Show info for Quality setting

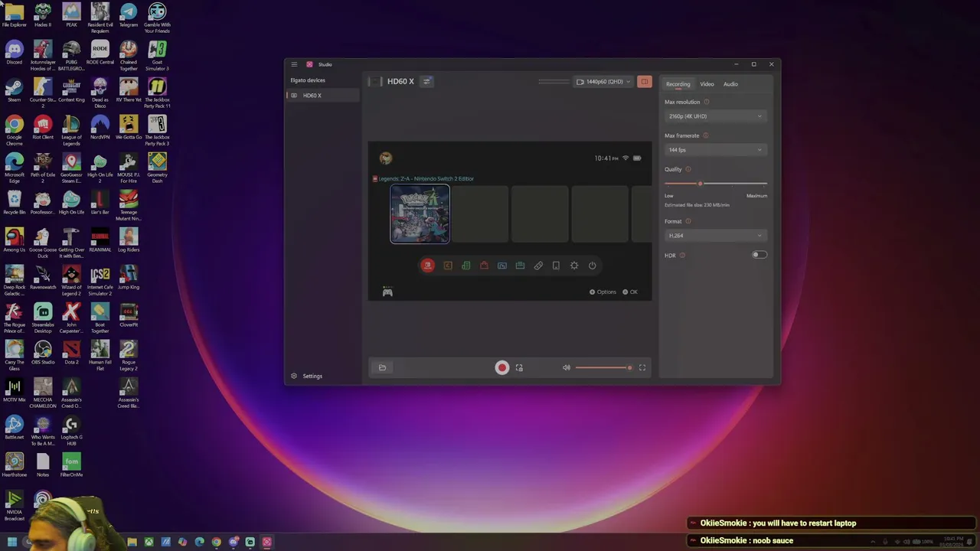point(688,169)
